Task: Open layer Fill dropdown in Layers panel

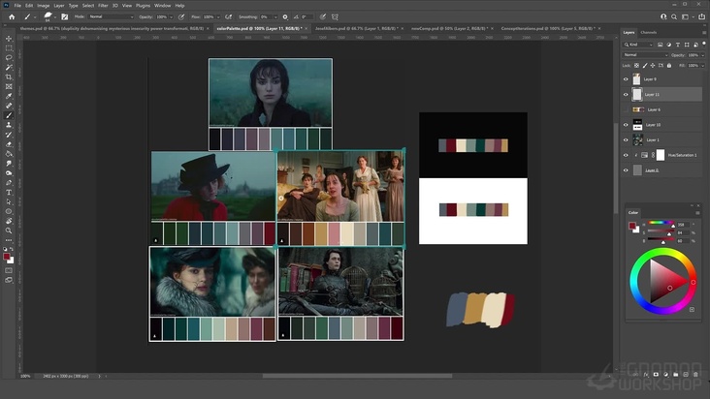Action: pyautogui.click(x=702, y=66)
